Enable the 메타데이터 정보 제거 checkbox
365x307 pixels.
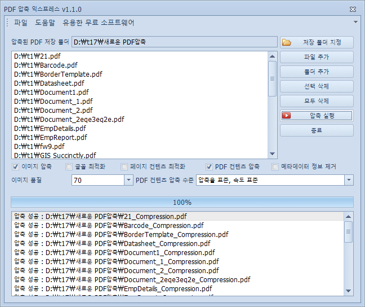(x=275, y=166)
